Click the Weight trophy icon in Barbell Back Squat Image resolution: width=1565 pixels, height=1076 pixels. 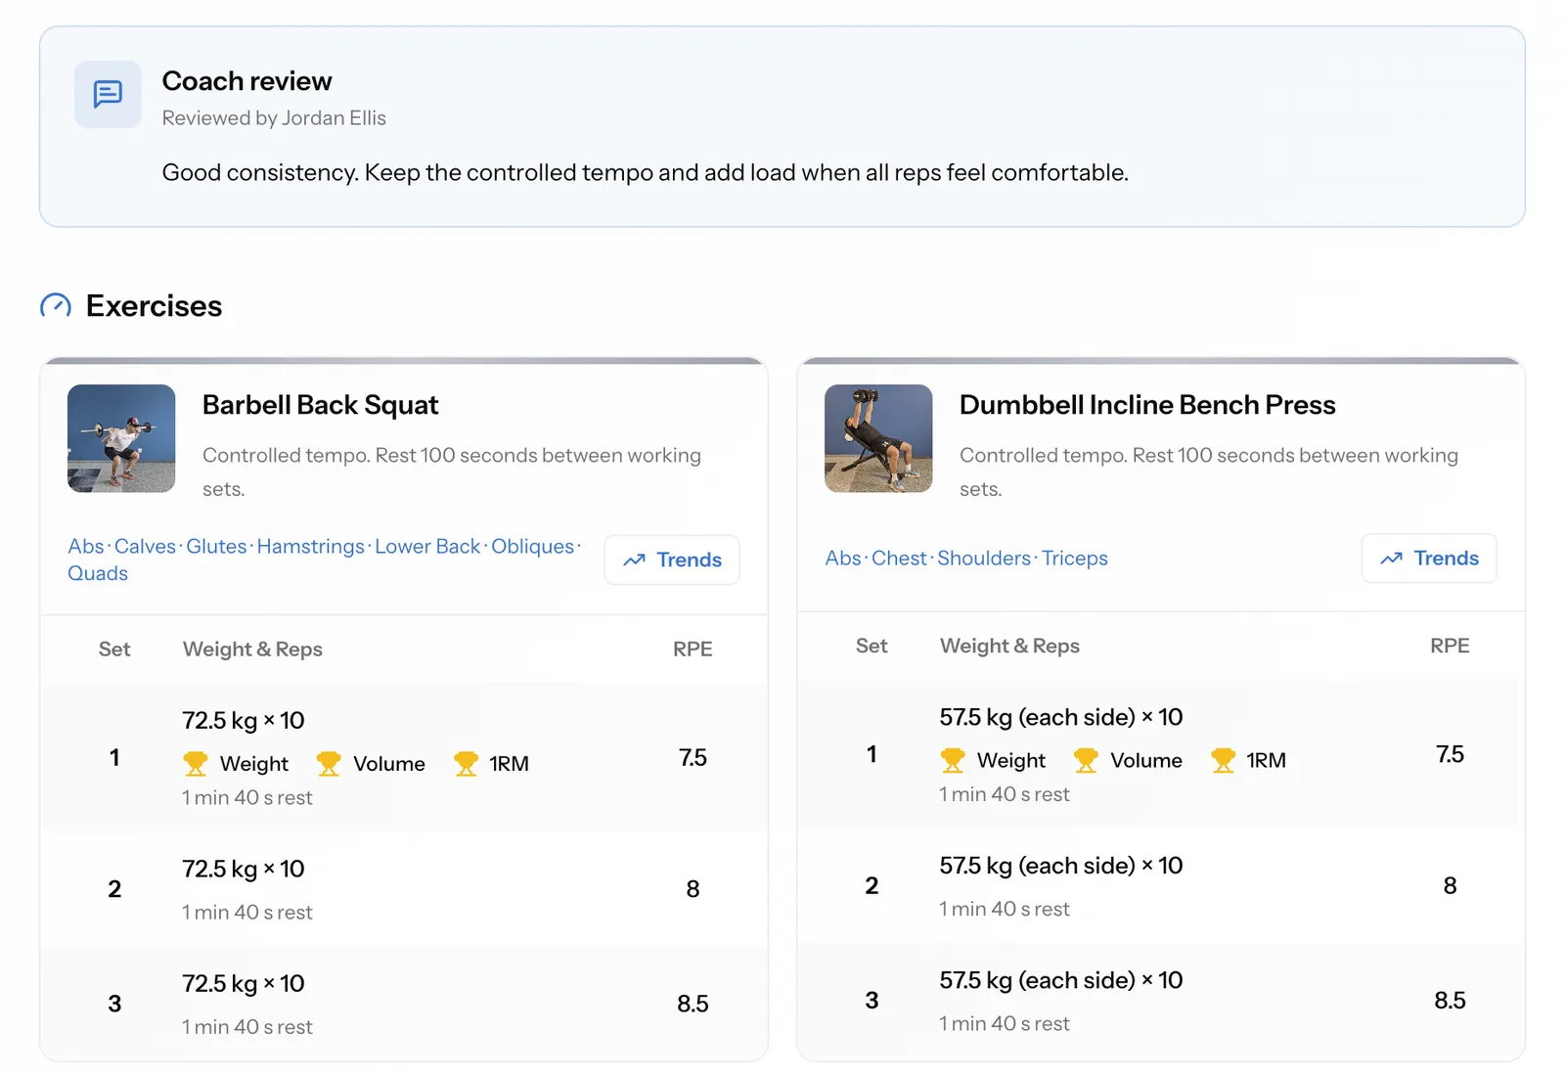[196, 763]
